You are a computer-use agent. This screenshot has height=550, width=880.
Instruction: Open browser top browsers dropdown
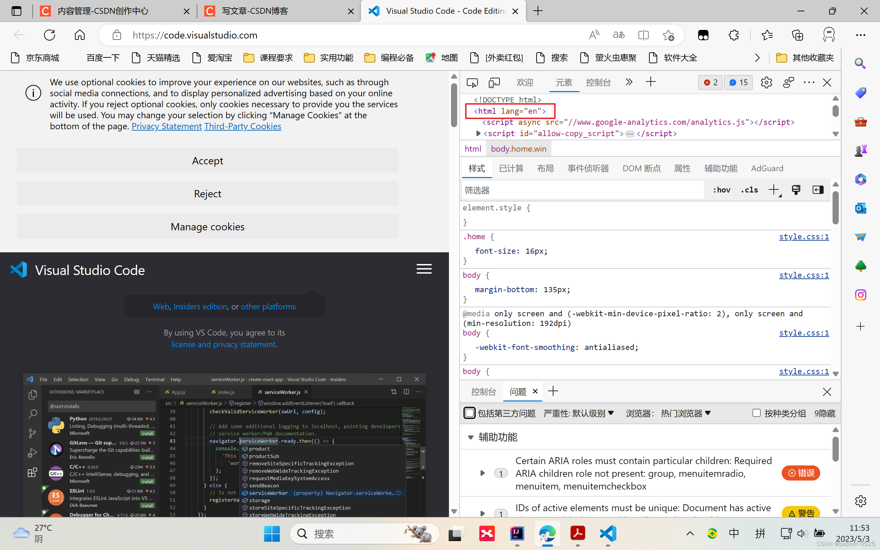pos(686,413)
